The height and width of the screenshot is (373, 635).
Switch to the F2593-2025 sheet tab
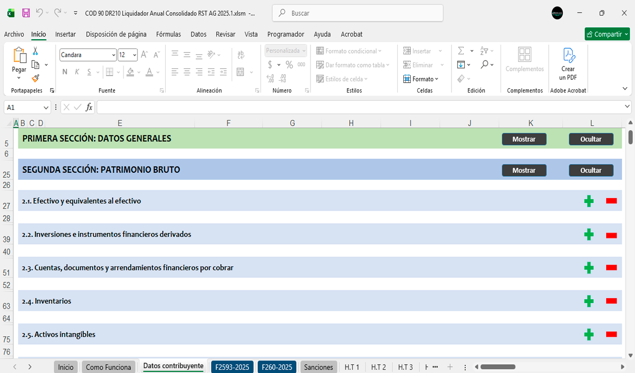click(x=232, y=367)
